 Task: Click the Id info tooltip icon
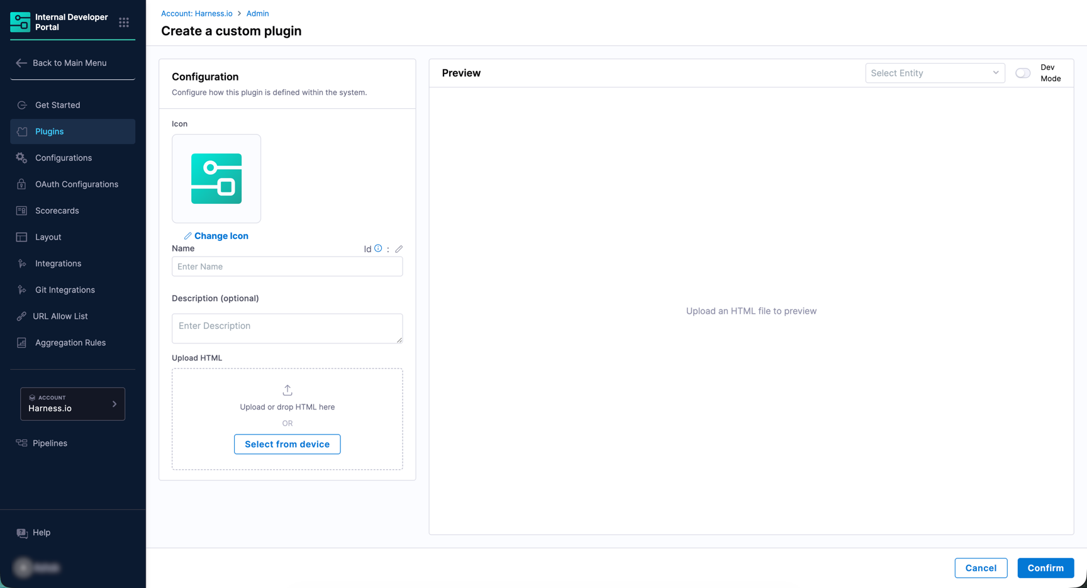point(378,248)
